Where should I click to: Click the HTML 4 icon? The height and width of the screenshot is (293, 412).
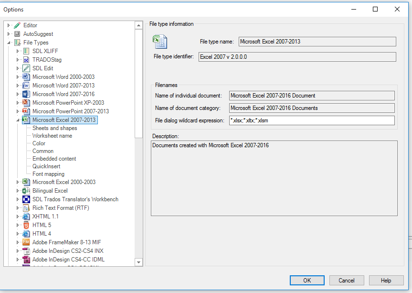26,234
